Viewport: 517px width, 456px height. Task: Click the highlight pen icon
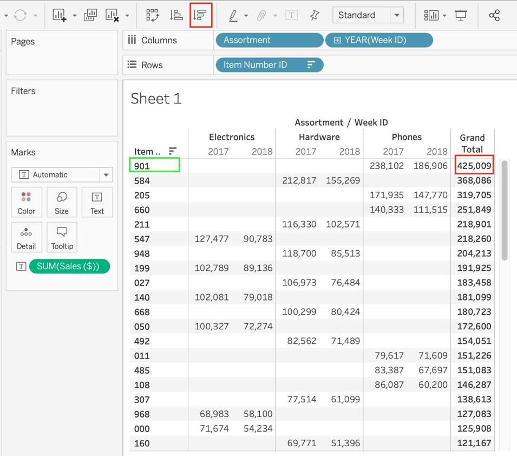[233, 15]
